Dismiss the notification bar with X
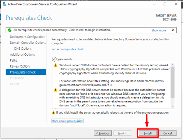 pyautogui.click(x=172, y=30)
